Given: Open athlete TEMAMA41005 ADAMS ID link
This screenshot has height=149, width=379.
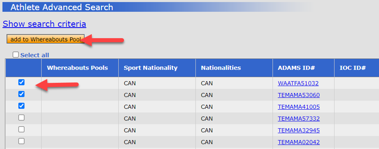Looking at the screenshot, I should click(299, 107).
